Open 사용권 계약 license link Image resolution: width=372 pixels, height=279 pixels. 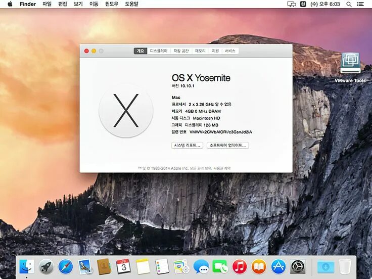point(222,168)
